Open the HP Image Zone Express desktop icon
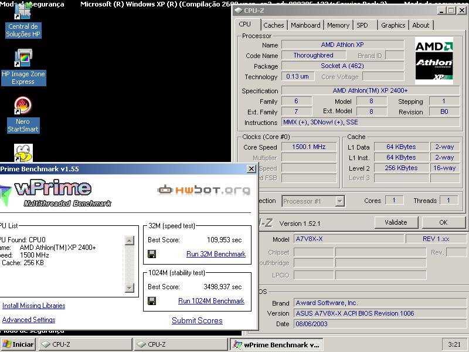This screenshot has width=469, height=352. click(x=23, y=67)
